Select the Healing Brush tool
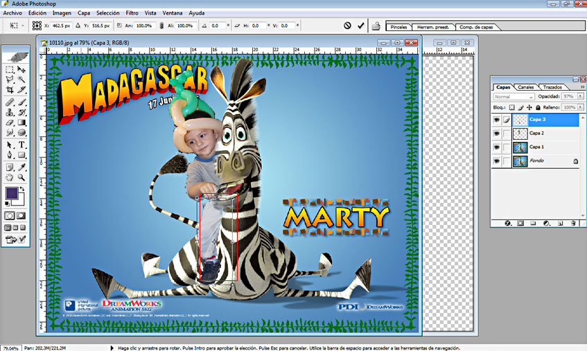 [x=10, y=102]
